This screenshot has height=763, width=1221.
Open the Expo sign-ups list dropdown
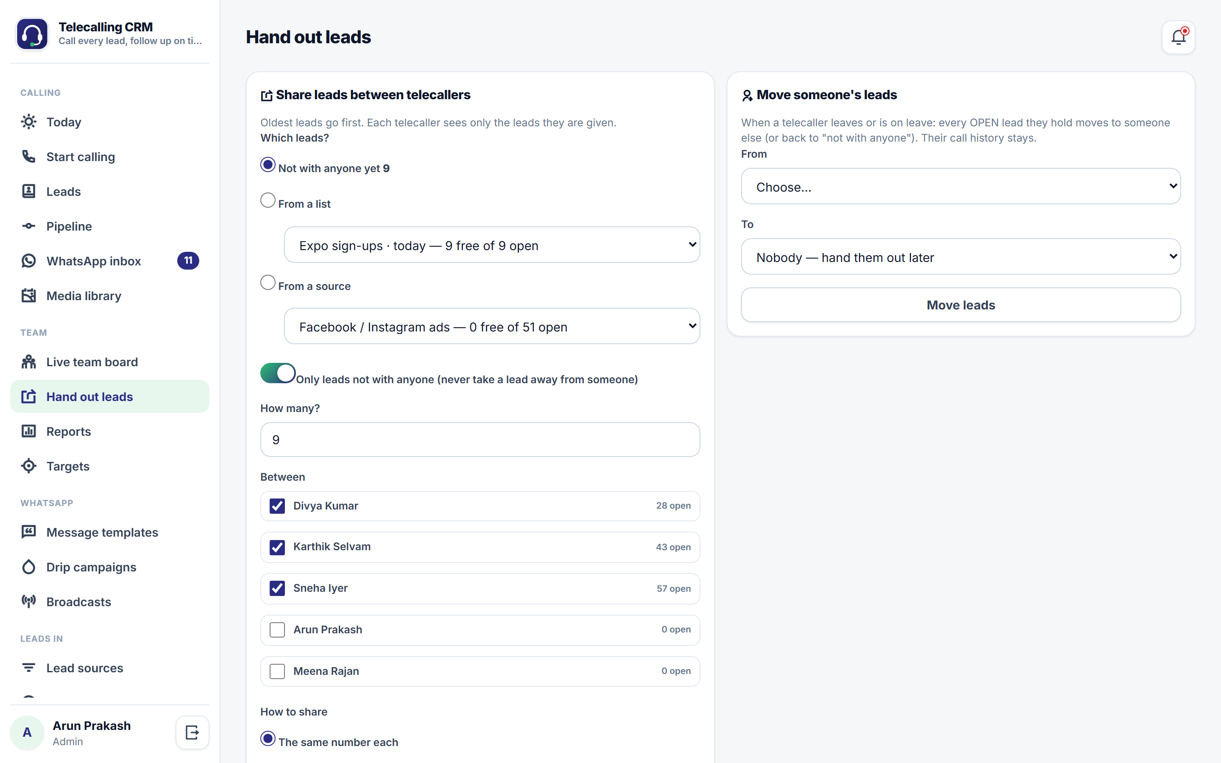click(x=492, y=245)
